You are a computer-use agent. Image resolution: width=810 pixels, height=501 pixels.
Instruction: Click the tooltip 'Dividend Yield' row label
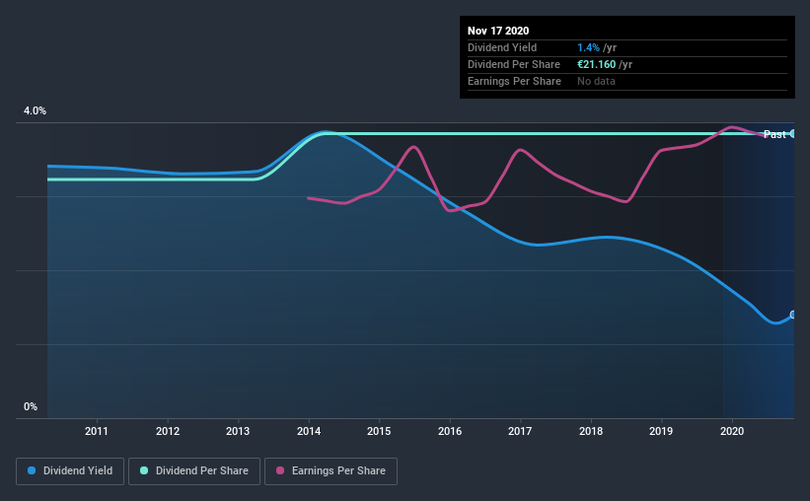tap(502, 47)
